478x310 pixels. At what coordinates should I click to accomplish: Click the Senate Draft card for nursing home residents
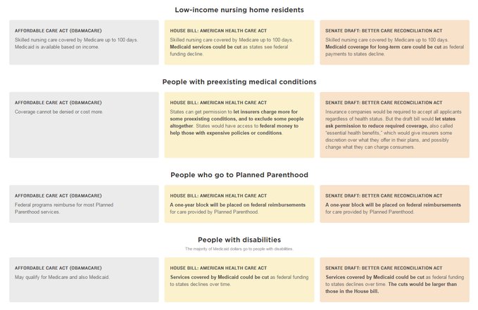click(394, 42)
